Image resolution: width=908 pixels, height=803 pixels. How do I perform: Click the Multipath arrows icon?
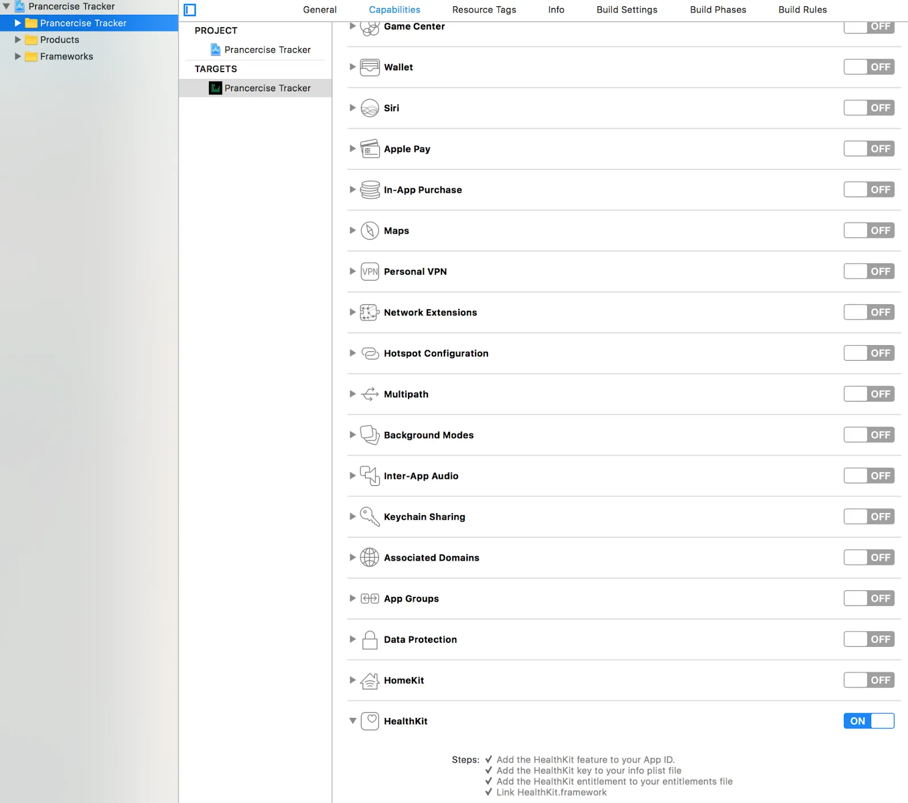370,394
